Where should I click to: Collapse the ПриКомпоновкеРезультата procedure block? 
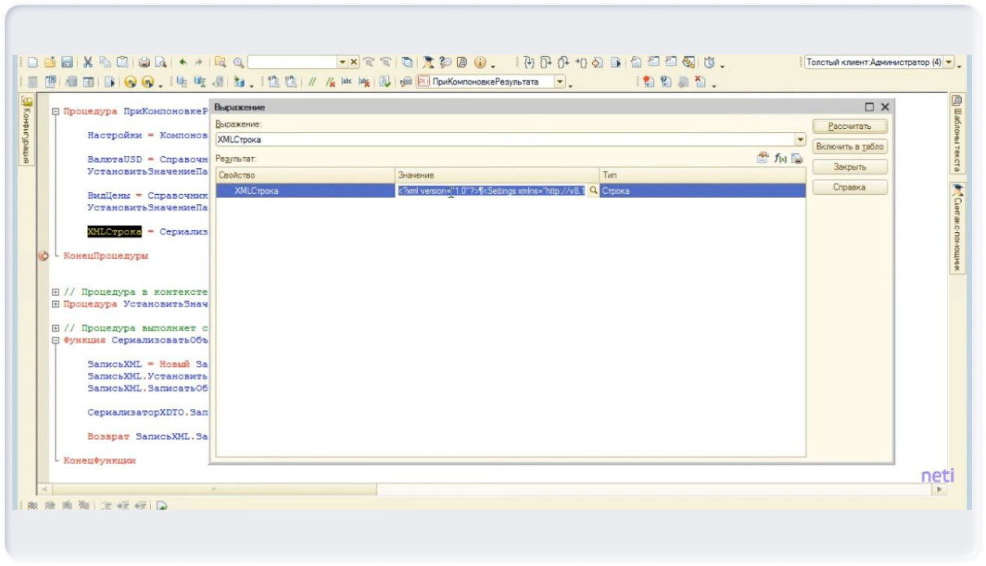click(x=55, y=112)
